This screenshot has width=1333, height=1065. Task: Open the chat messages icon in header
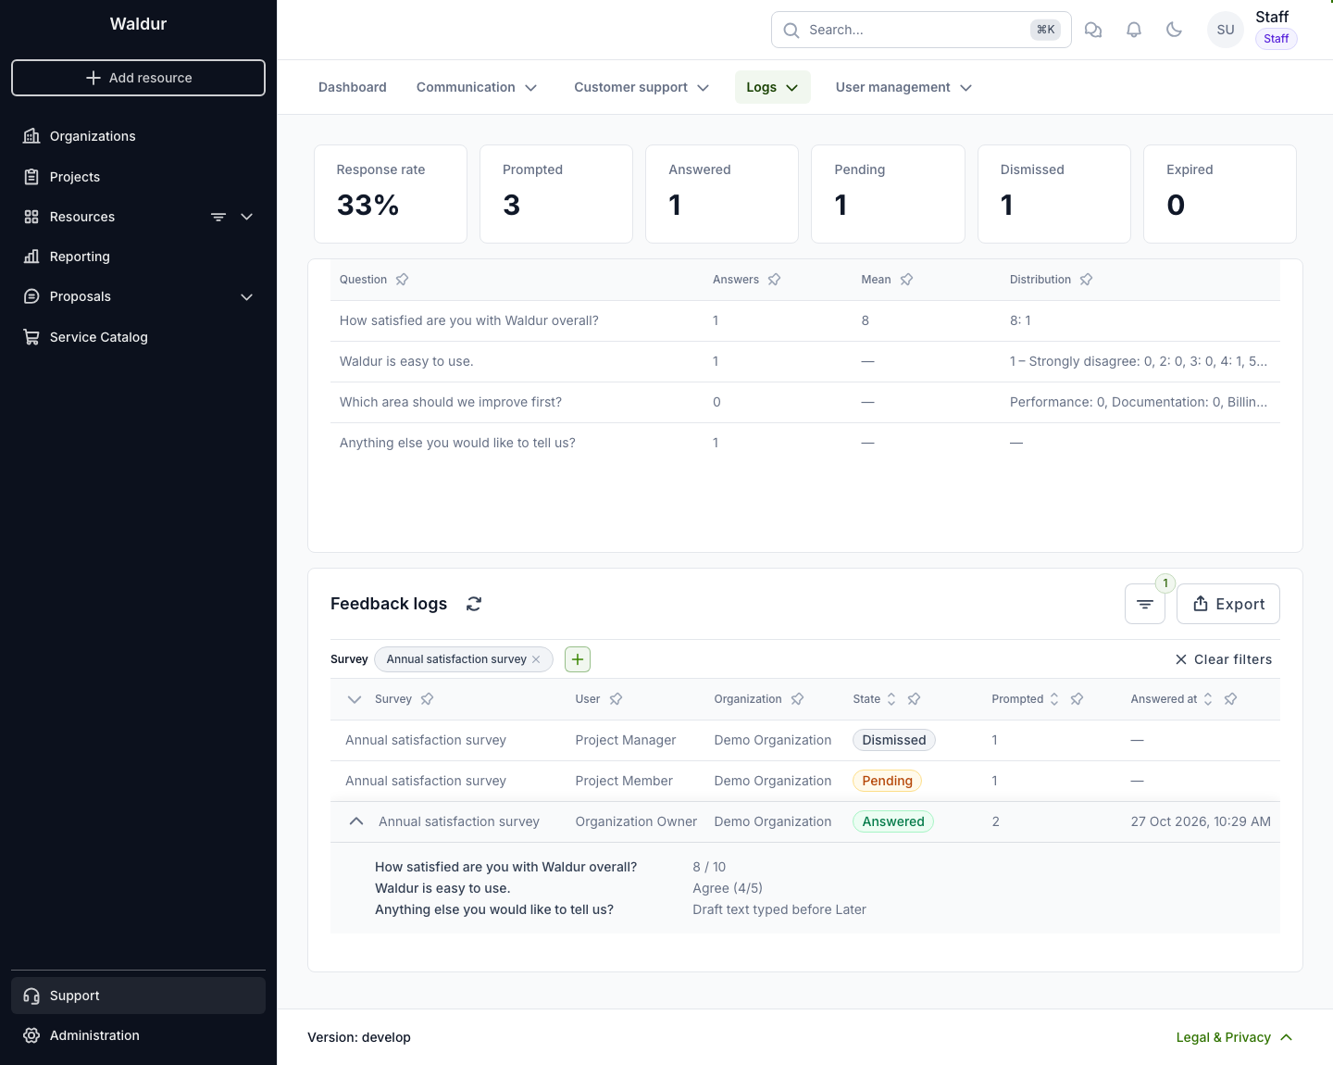click(x=1093, y=30)
